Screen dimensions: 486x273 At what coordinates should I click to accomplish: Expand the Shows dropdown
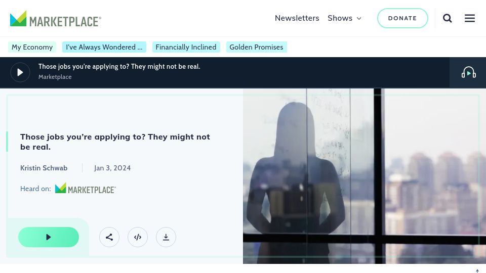pyautogui.click(x=344, y=18)
